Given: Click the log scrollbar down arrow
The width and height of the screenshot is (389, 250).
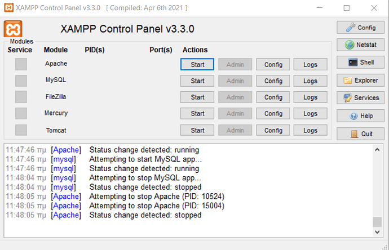Looking at the screenshot, I should pos(377,232).
